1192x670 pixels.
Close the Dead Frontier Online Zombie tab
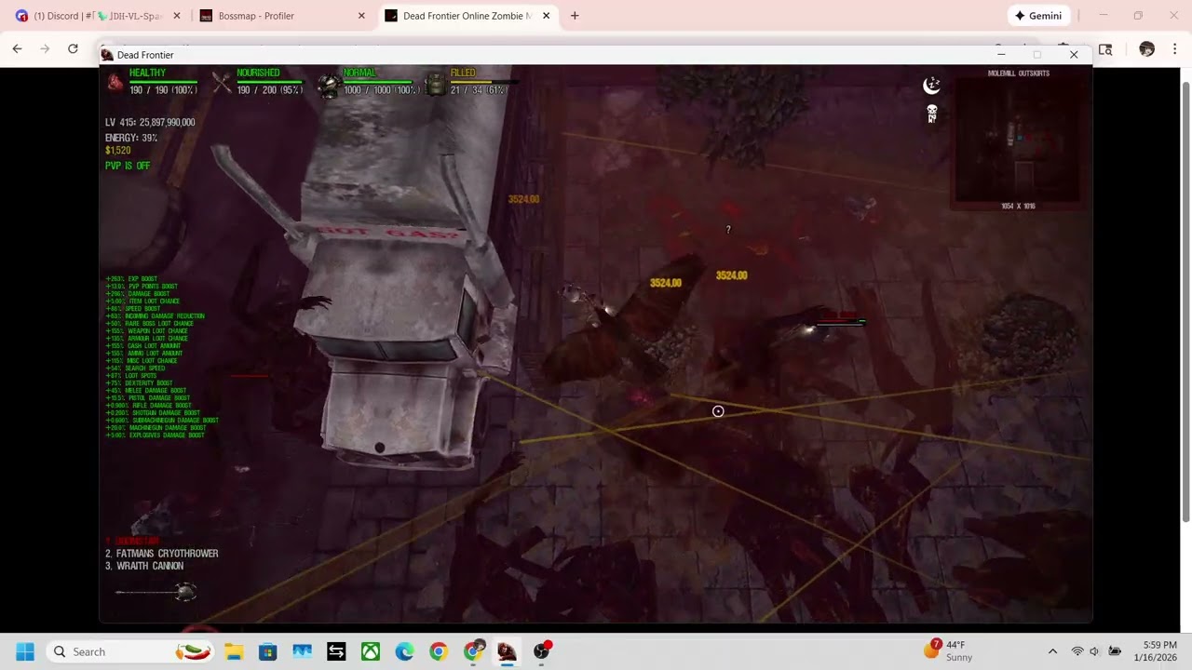[x=546, y=16]
